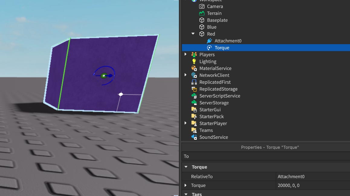The height and width of the screenshot is (196, 350).
Task: Expand the Torque vector property
Action: (x=186, y=185)
